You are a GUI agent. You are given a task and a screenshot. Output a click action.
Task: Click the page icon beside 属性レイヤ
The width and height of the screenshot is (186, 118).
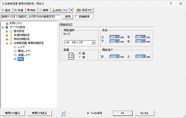point(15,51)
